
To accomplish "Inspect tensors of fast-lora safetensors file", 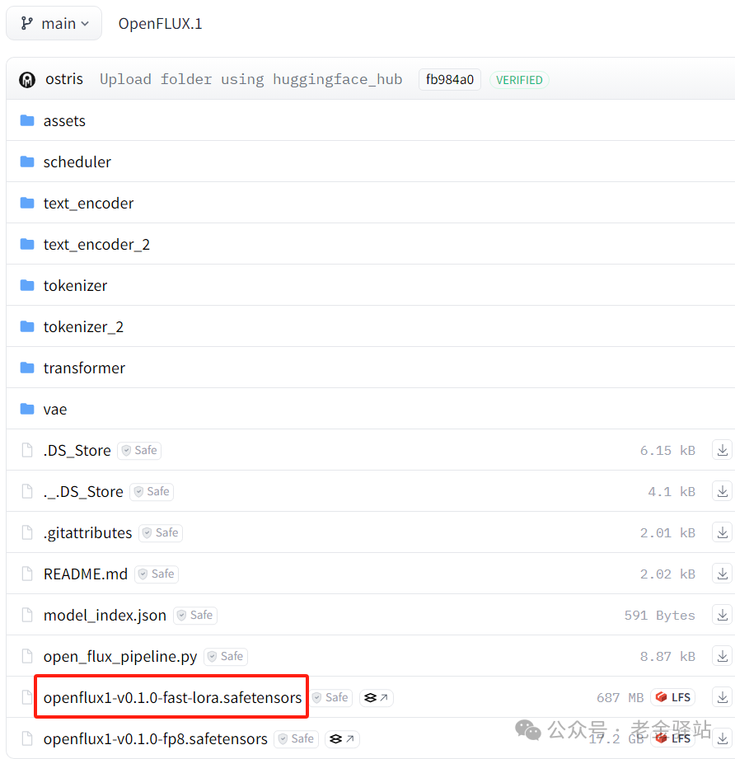I will [x=376, y=697].
